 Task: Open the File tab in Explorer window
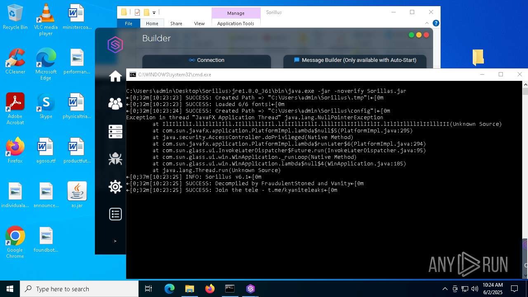coord(129,24)
